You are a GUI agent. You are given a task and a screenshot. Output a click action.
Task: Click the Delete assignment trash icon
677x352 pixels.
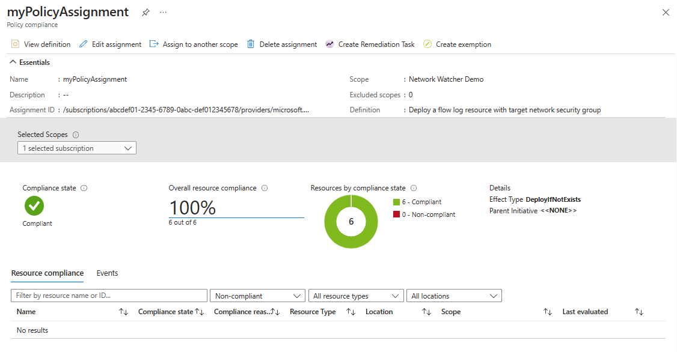coord(251,44)
